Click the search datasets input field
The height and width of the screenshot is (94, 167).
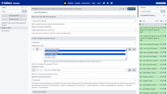pos(150,11)
